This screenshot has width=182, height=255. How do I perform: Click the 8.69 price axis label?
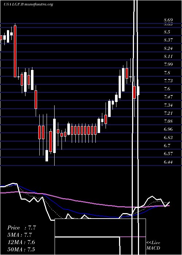[x=168, y=20]
